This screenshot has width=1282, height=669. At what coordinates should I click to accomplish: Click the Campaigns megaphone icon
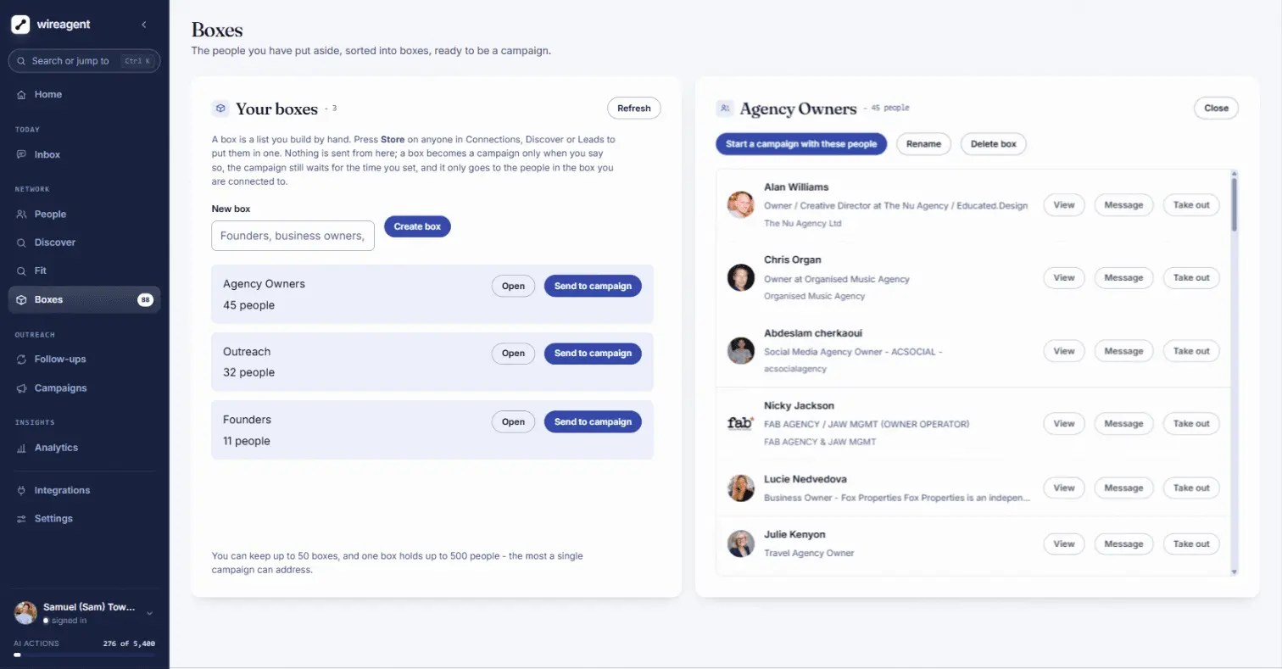click(x=21, y=388)
